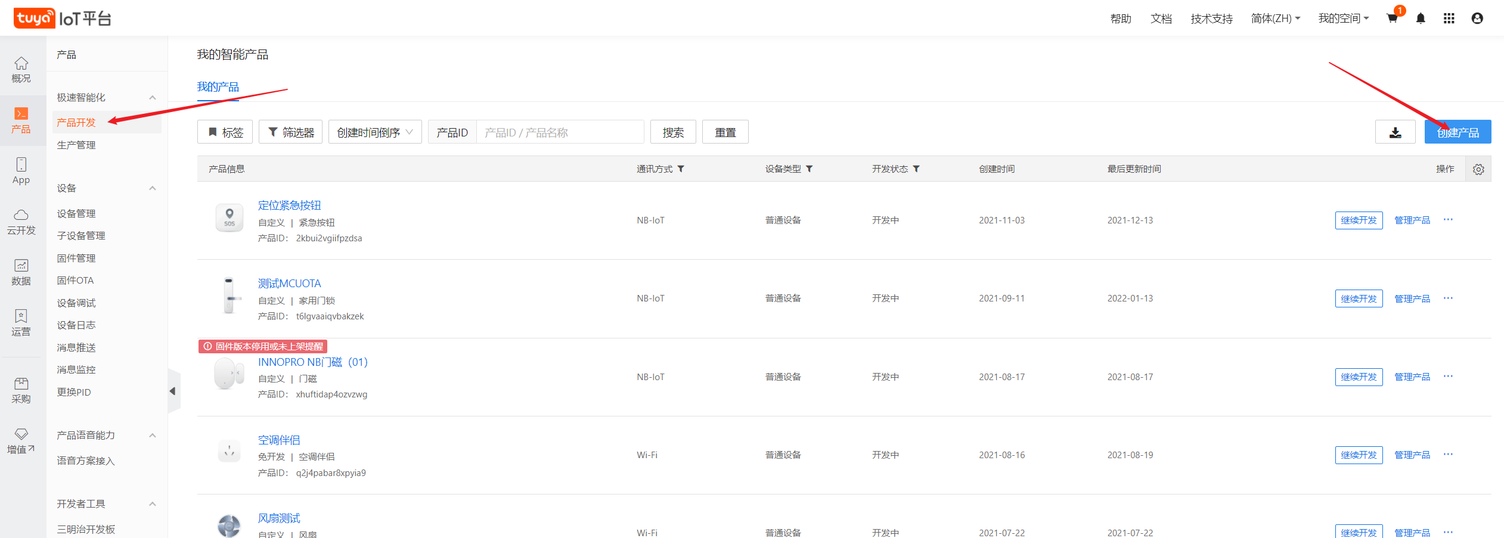
Task: Open the 筛选器 filter button
Action: tap(290, 132)
